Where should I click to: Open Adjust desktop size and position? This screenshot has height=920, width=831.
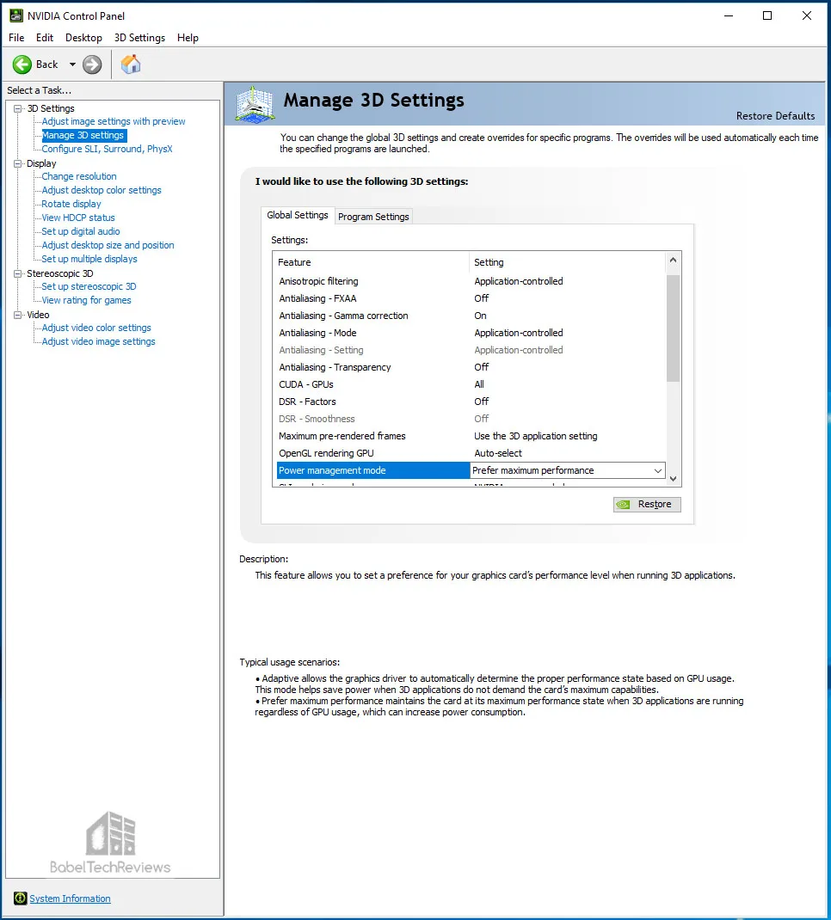click(108, 245)
